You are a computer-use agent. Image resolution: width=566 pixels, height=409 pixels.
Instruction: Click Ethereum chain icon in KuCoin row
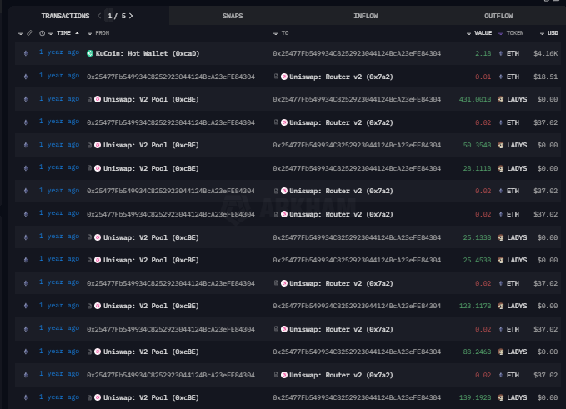(x=26, y=53)
